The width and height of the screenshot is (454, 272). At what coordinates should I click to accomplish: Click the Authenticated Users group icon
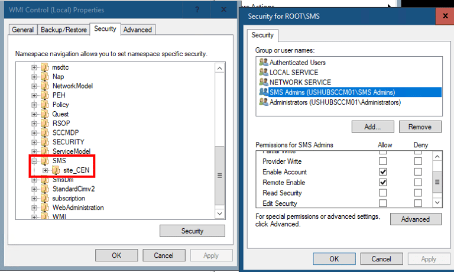(x=264, y=62)
